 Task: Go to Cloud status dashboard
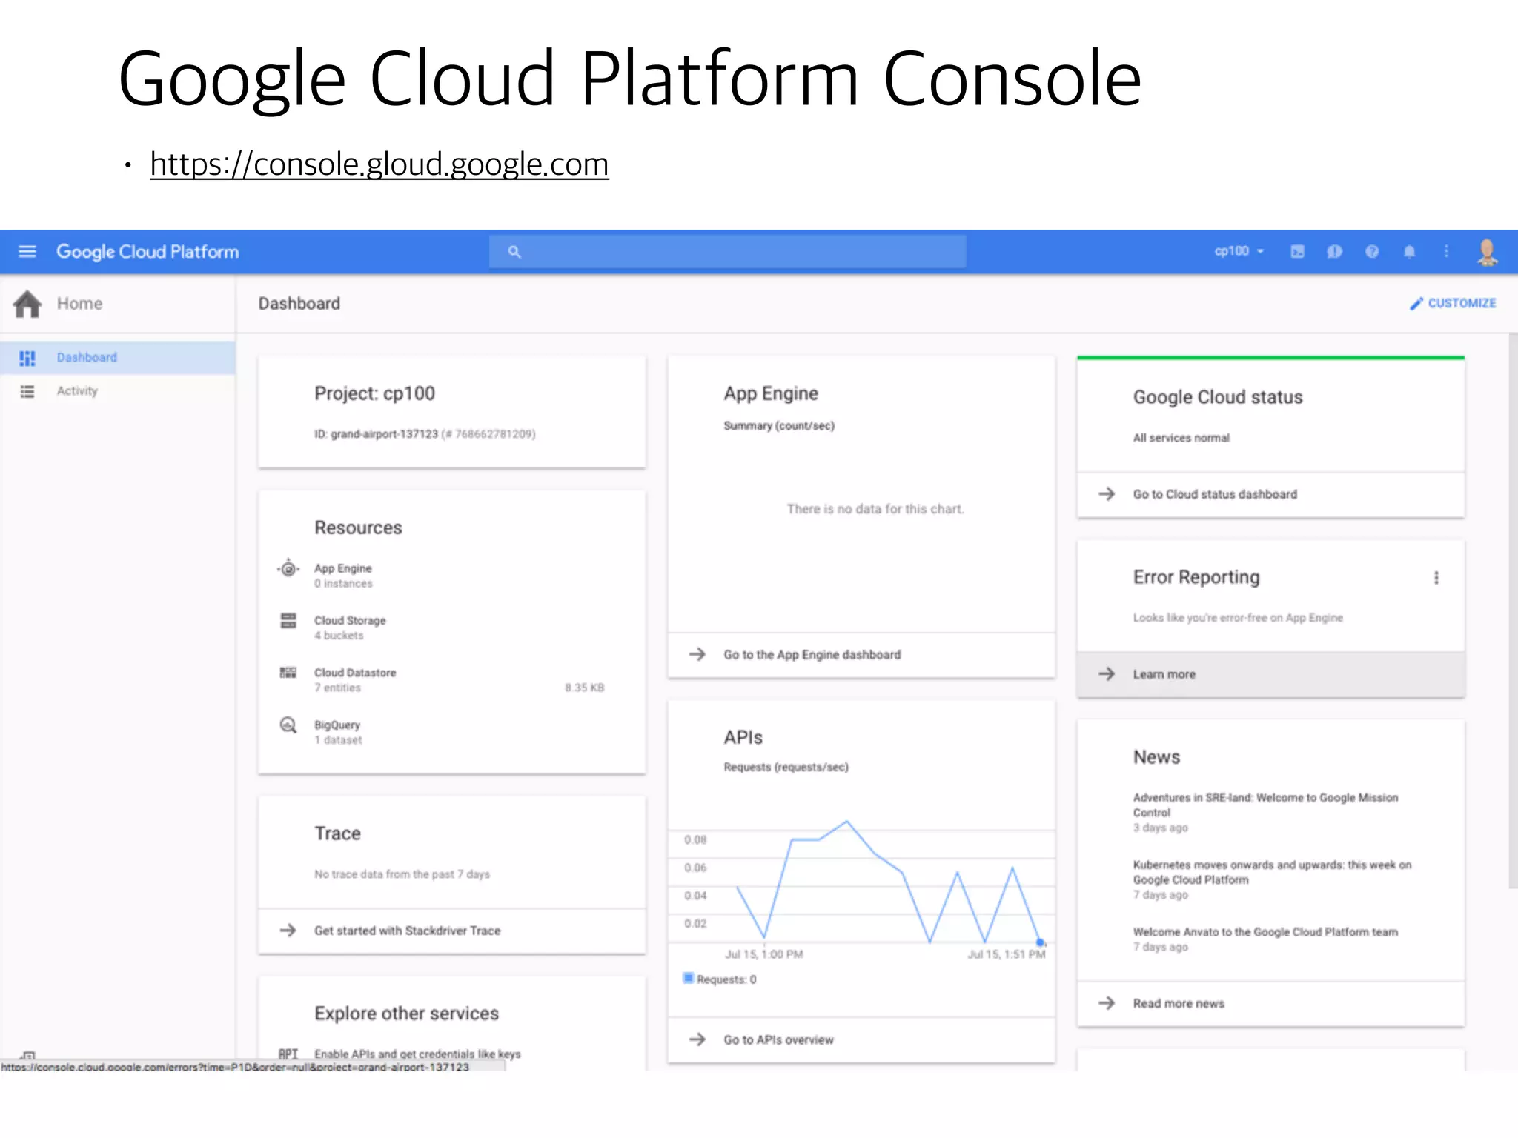pos(1215,494)
